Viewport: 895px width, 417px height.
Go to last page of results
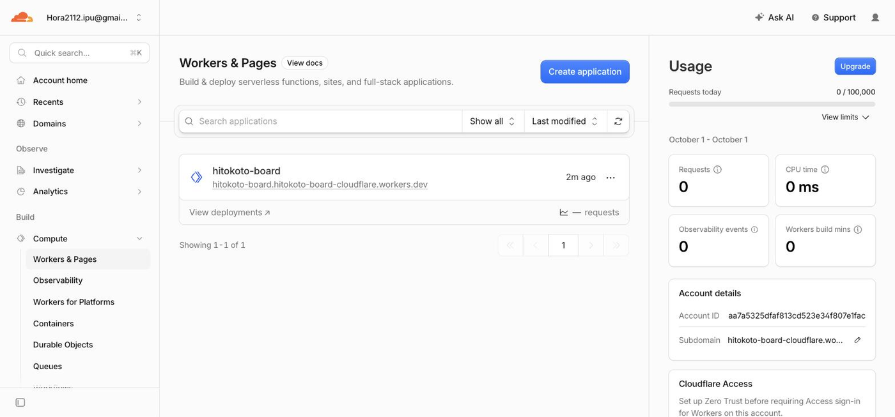click(x=616, y=245)
